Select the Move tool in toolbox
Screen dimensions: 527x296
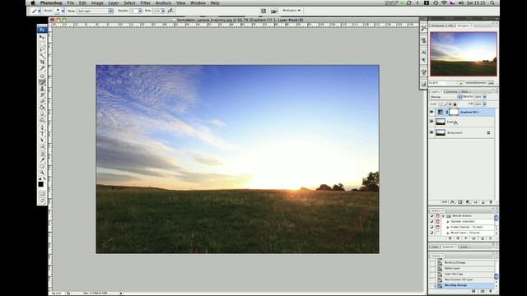(42, 37)
